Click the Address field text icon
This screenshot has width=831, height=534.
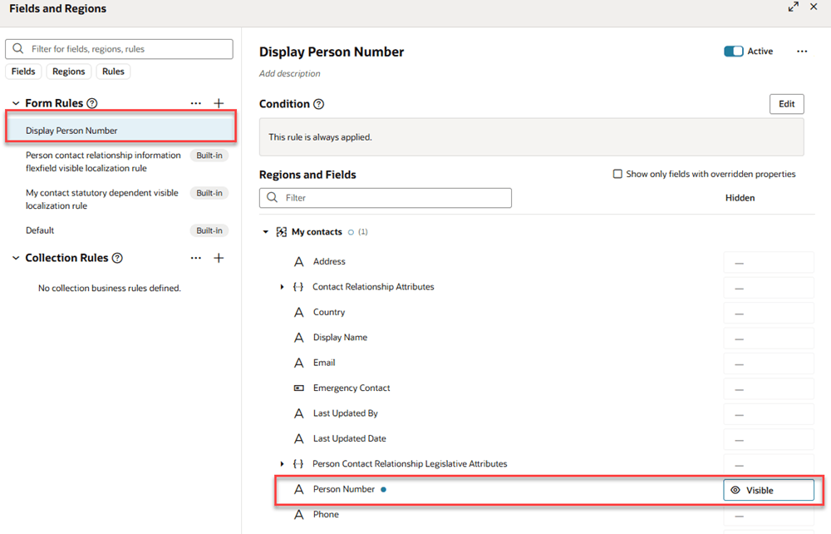[299, 262]
